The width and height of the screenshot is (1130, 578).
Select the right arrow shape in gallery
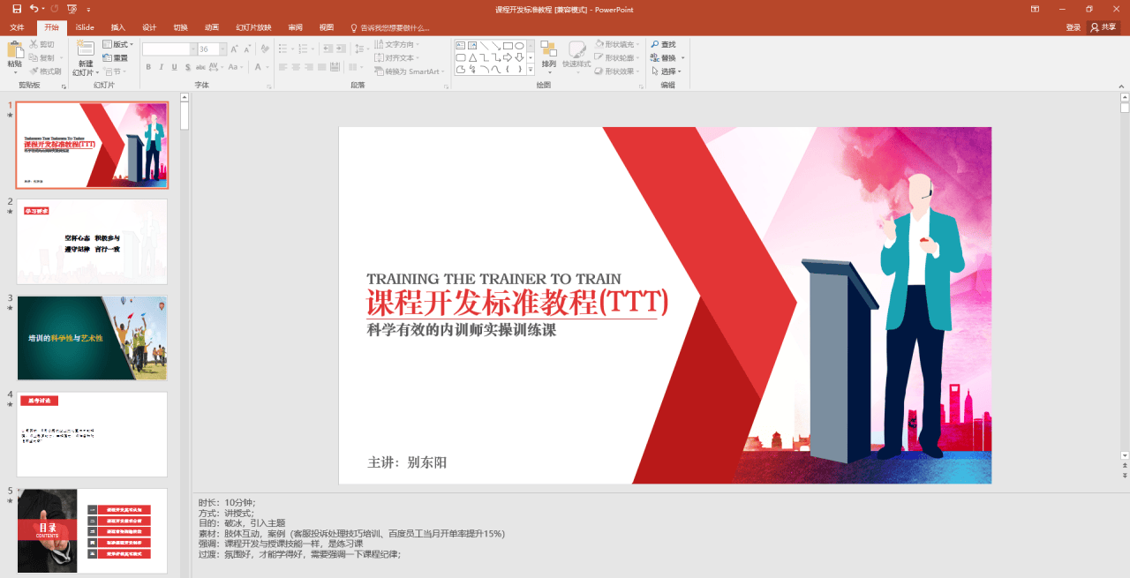508,57
